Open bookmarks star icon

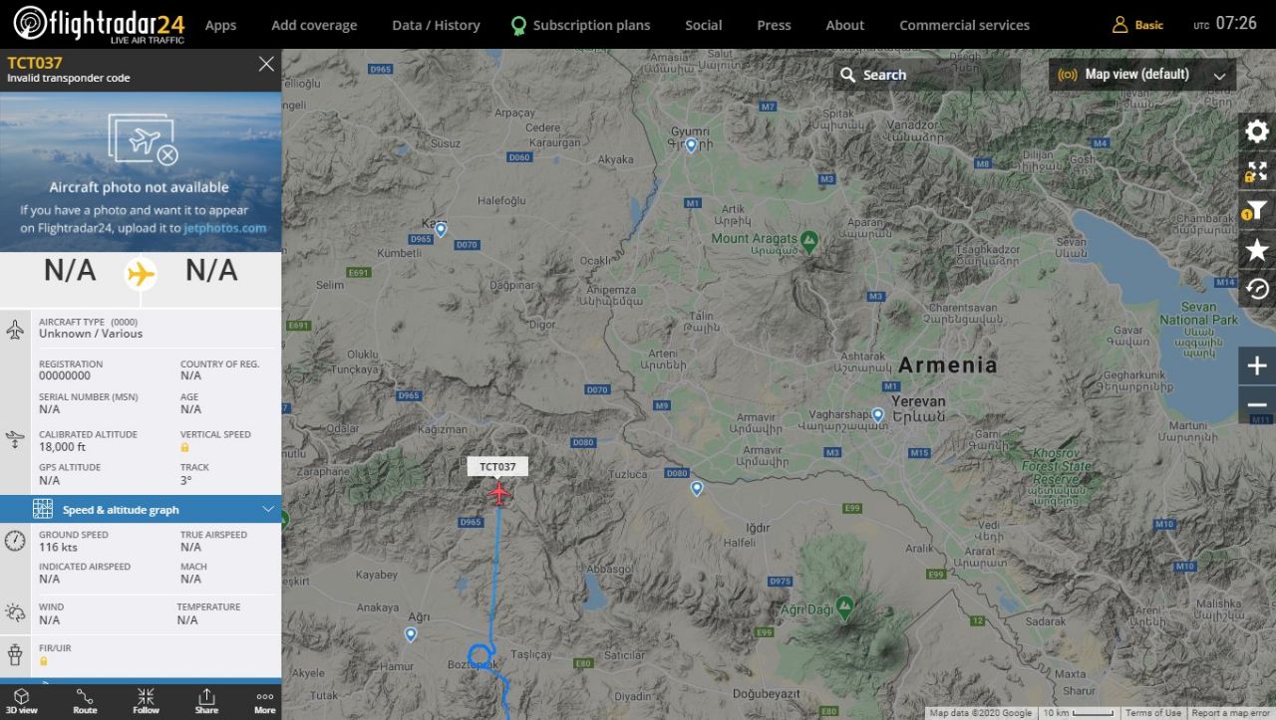[x=1257, y=250]
